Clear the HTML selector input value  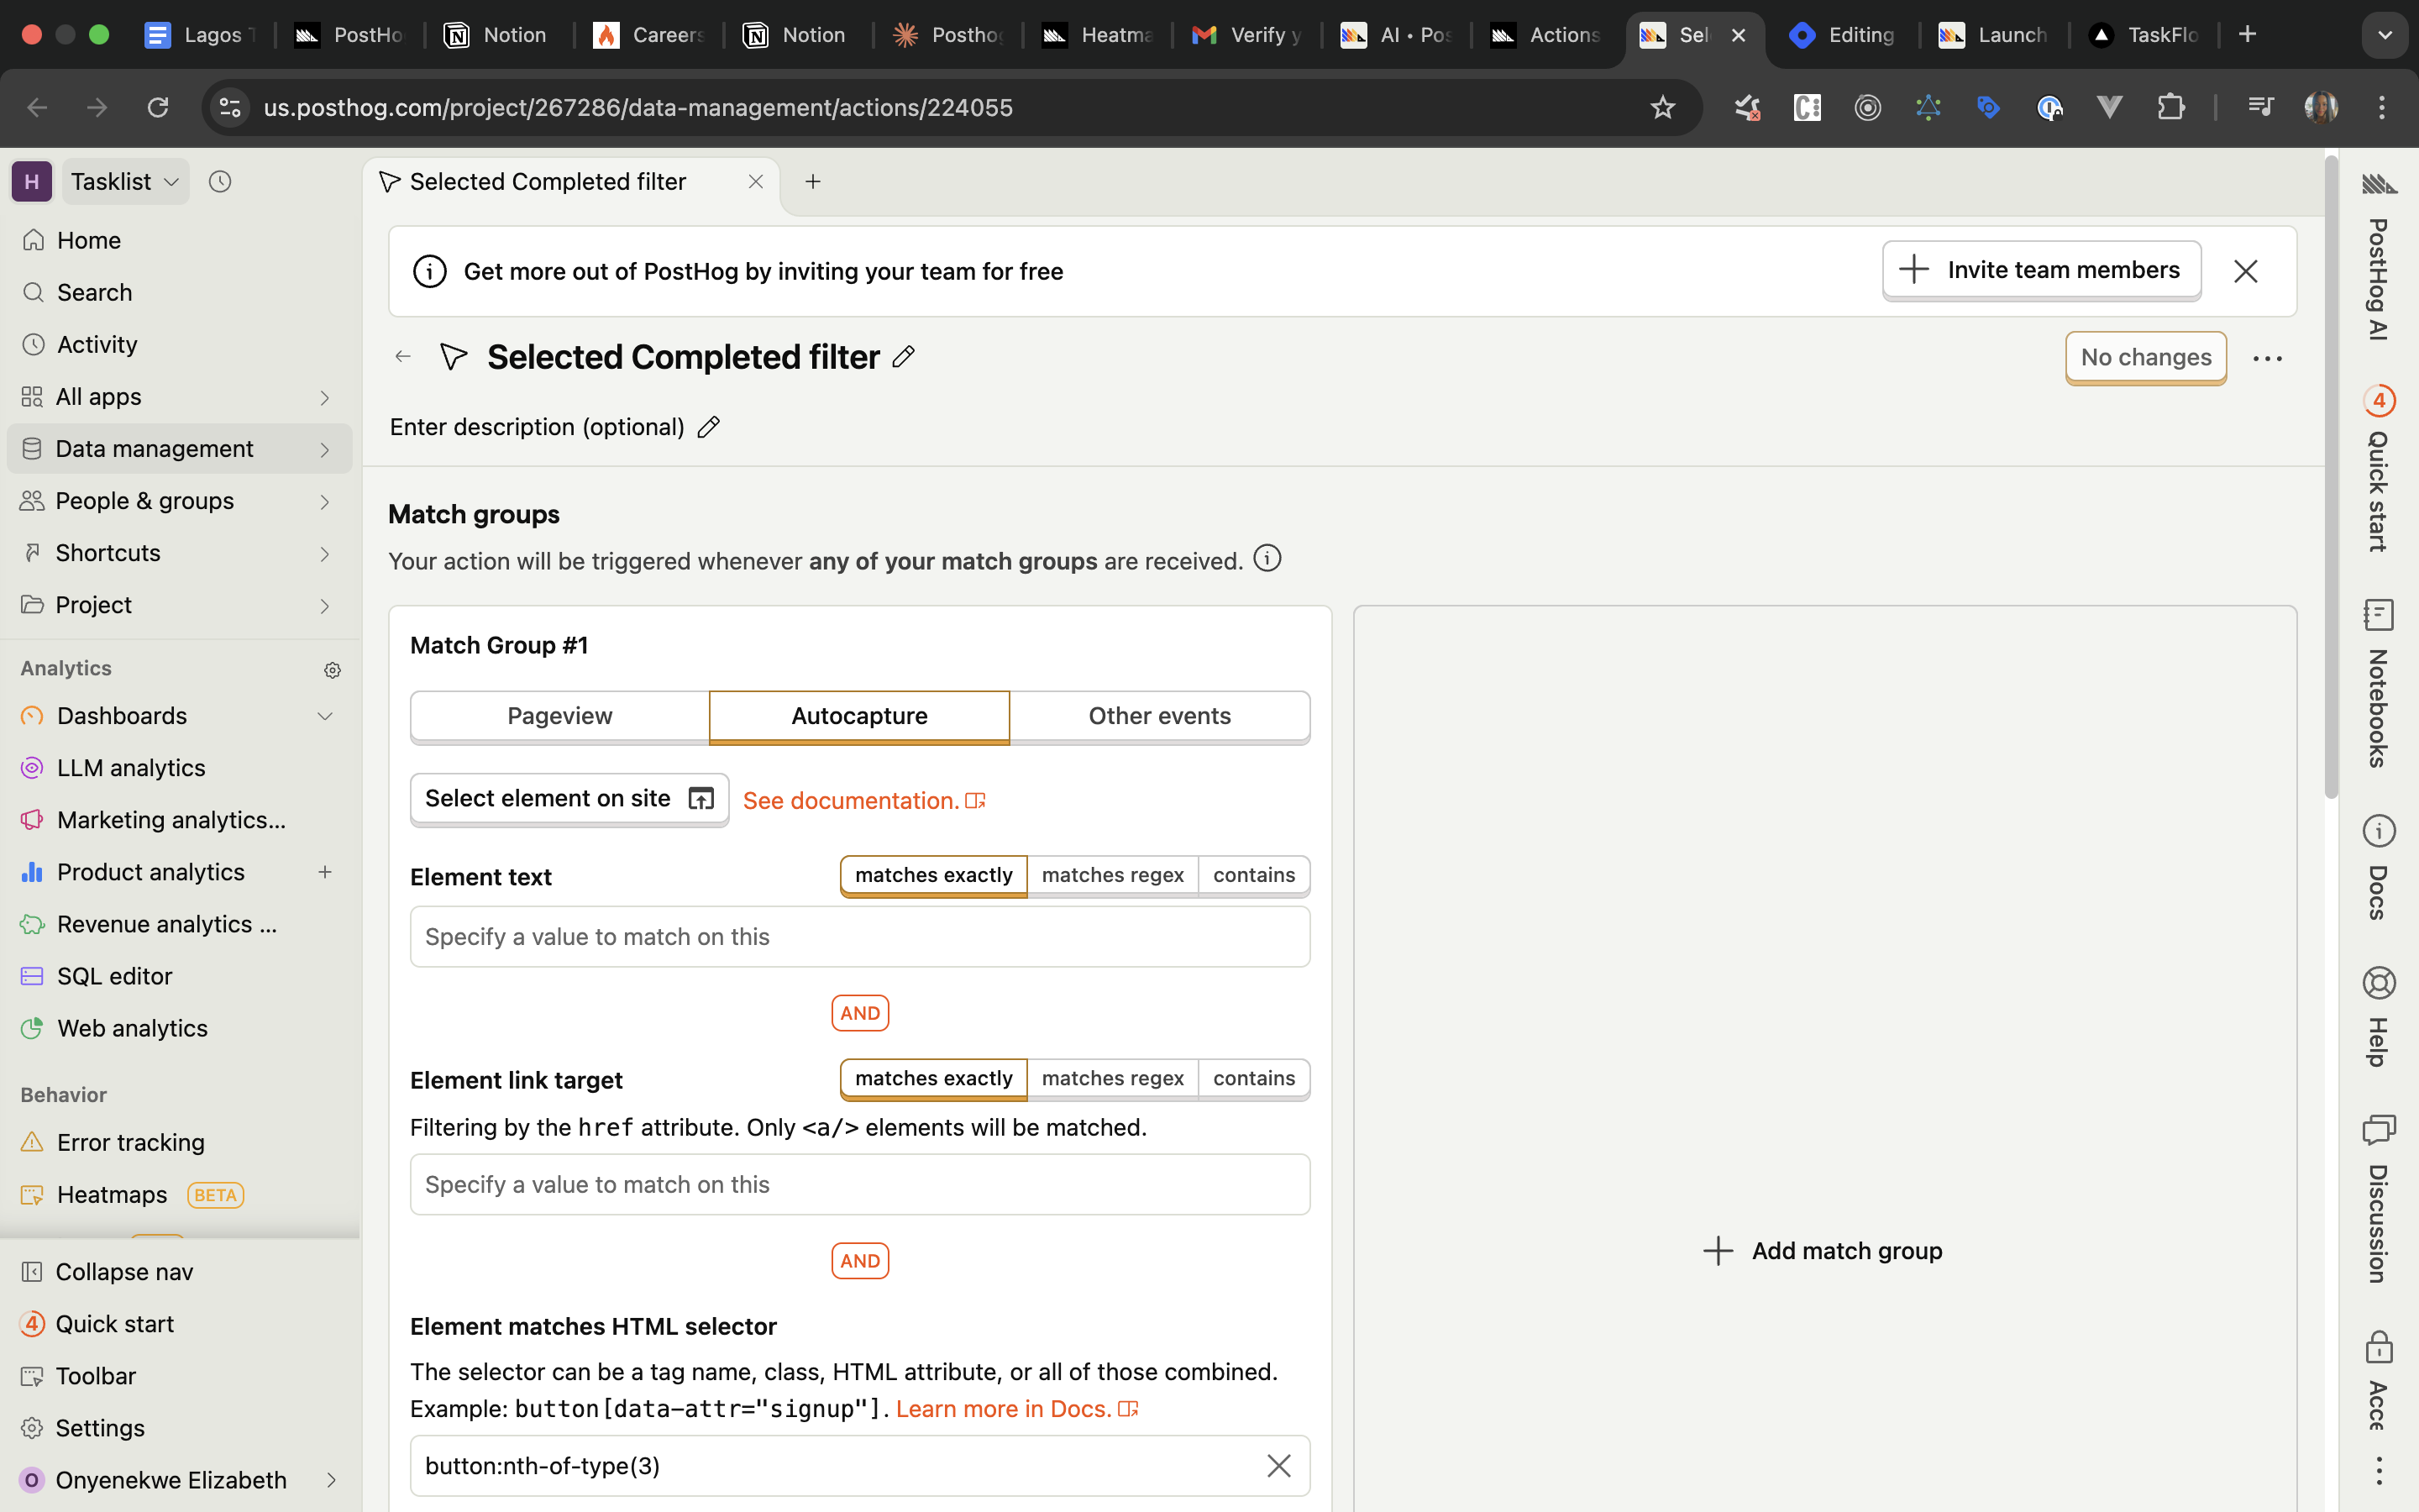(1278, 1465)
